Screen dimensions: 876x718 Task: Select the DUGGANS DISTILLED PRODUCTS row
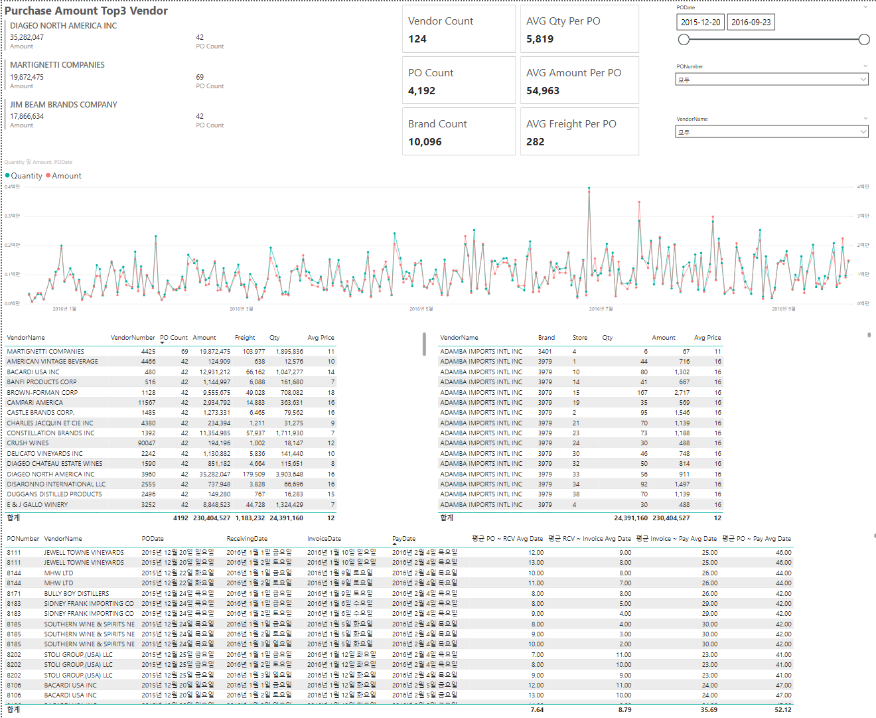tap(171, 494)
